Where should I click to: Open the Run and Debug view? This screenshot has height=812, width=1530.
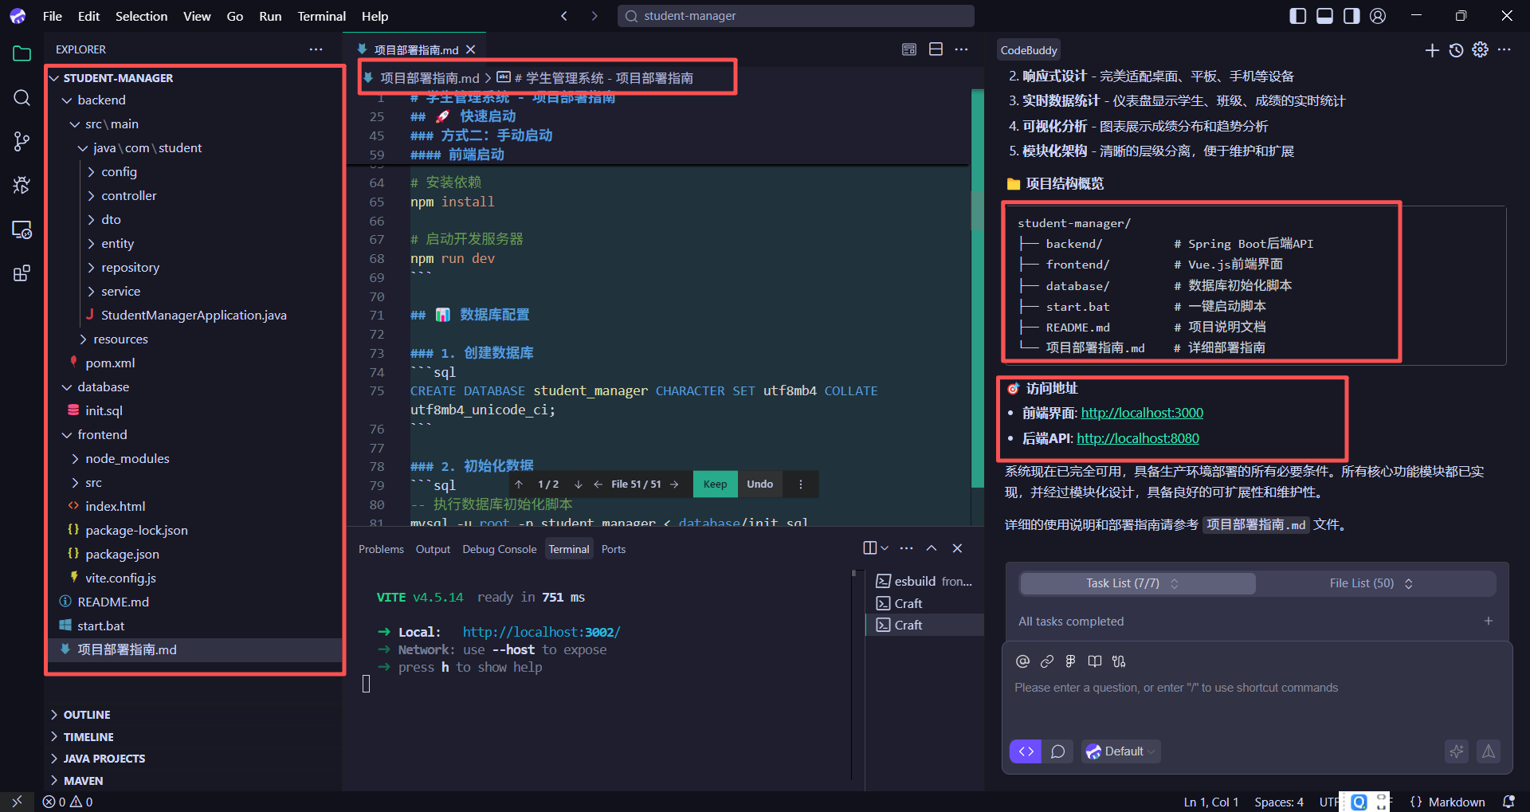click(x=22, y=186)
